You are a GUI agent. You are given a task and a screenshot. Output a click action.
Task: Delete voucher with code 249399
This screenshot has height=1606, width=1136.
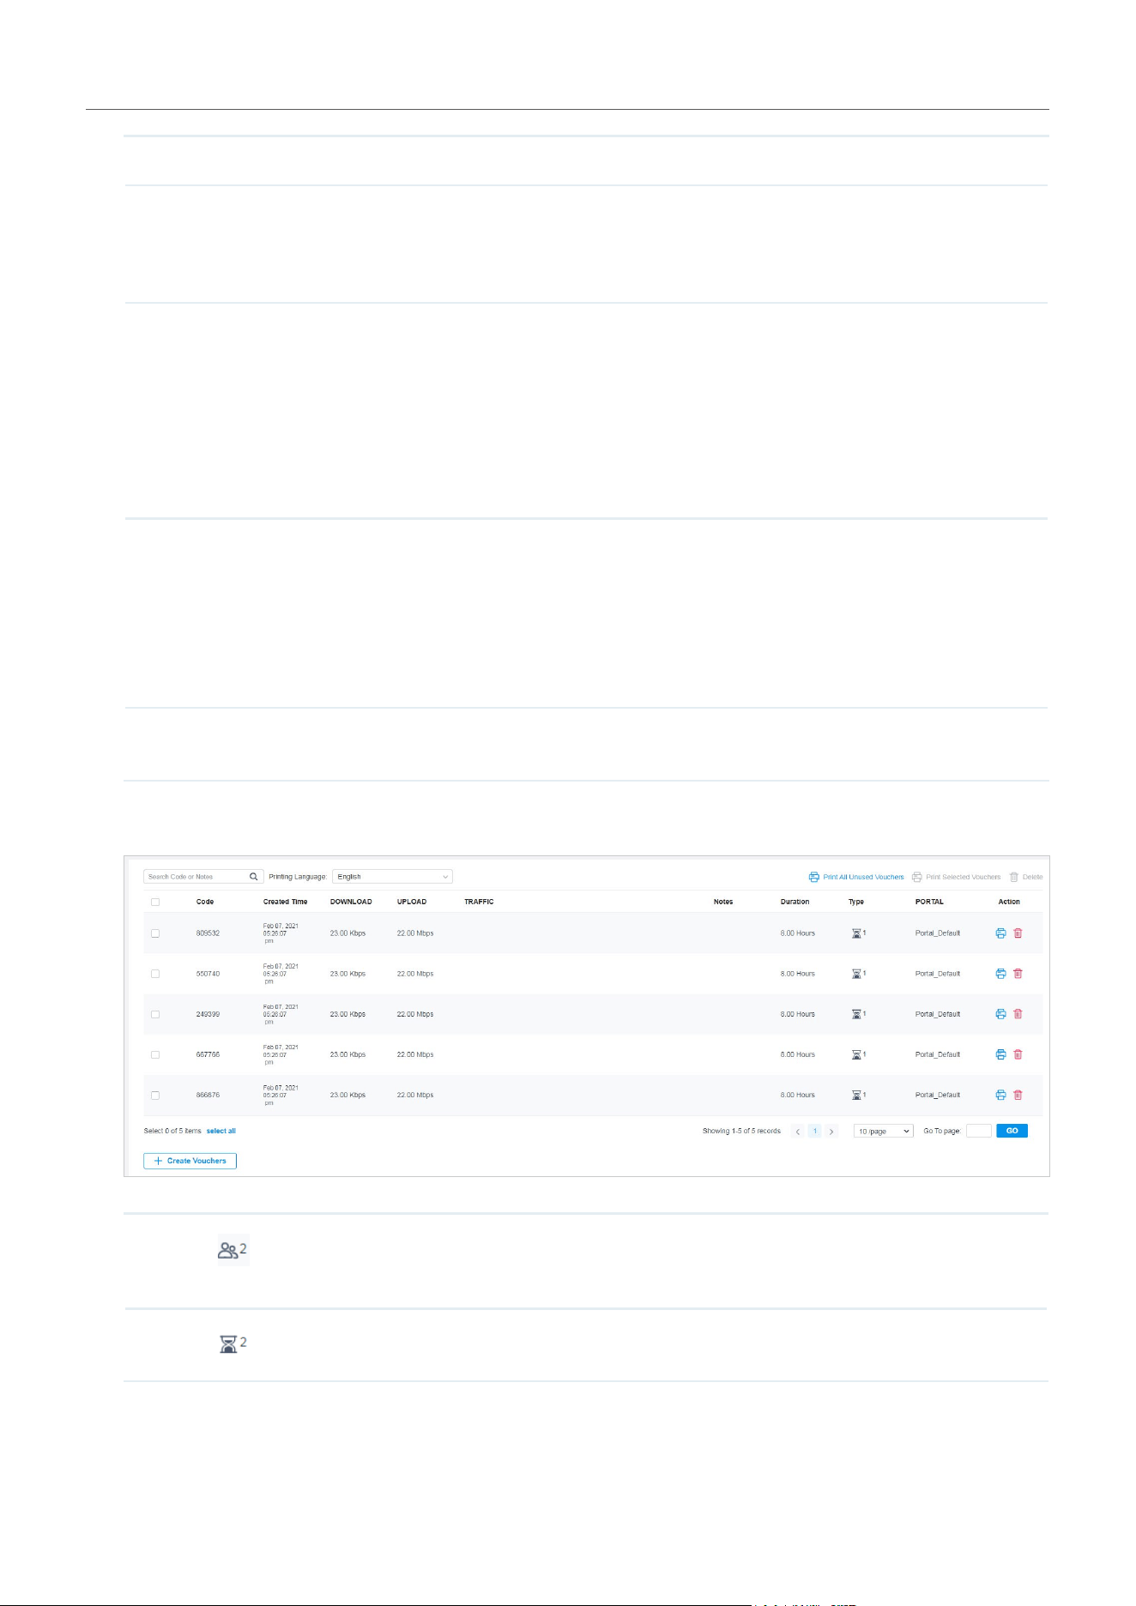[x=1018, y=1014]
